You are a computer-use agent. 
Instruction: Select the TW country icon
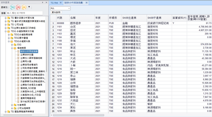tap(12, 7)
